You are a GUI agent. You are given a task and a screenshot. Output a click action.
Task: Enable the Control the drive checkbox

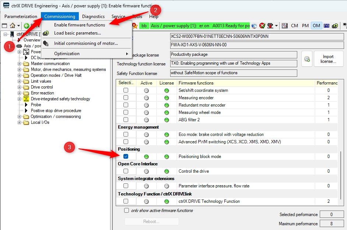pyautogui.click(x=126, y=171)
